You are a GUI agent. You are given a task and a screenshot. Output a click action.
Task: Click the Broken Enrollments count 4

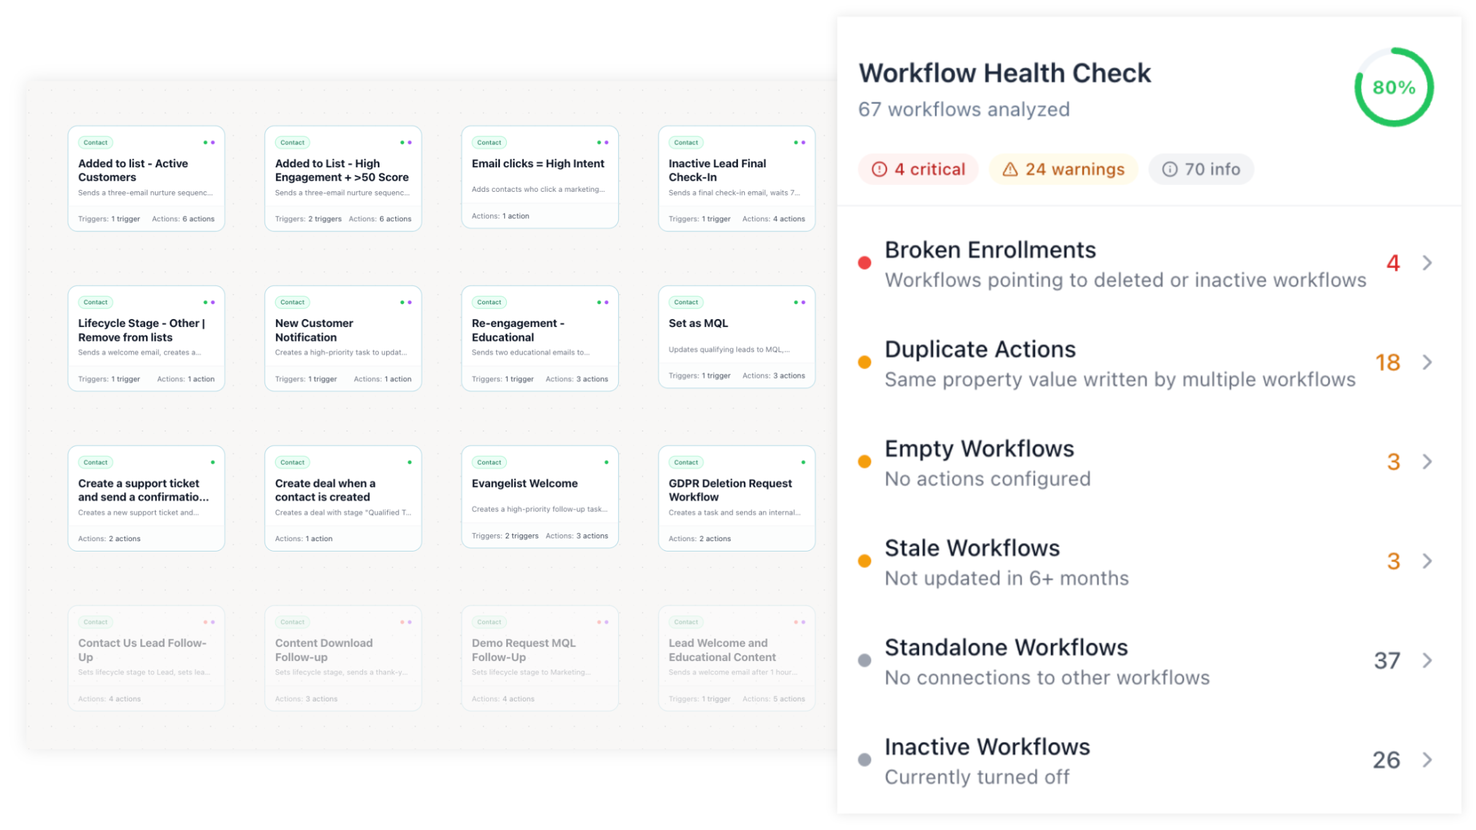[1393, 263]
